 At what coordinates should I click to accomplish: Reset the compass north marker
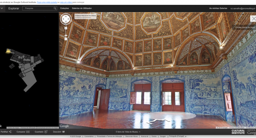65,24
